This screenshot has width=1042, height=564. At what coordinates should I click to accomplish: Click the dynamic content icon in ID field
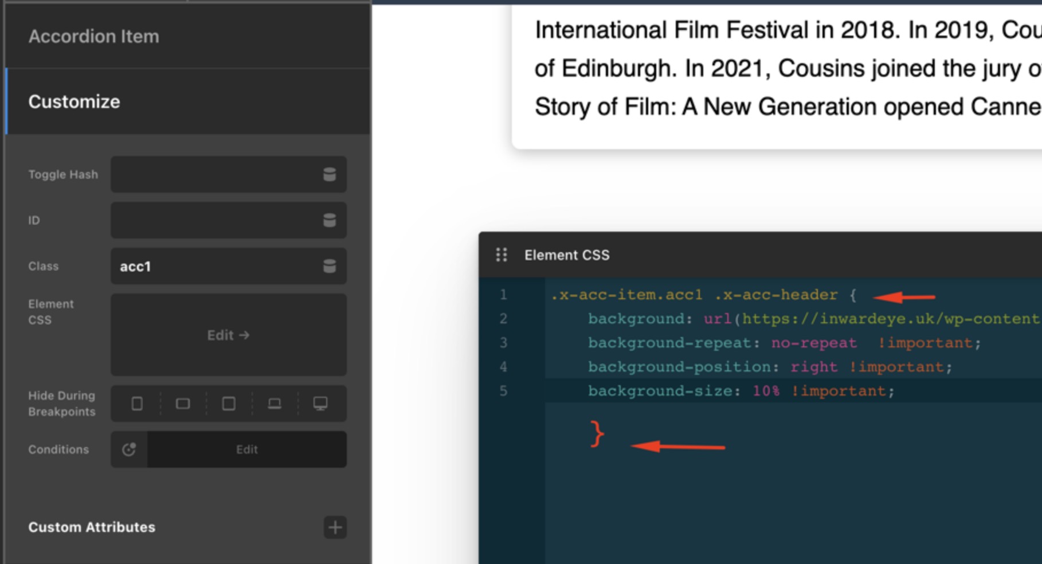[x=329, y=220]
